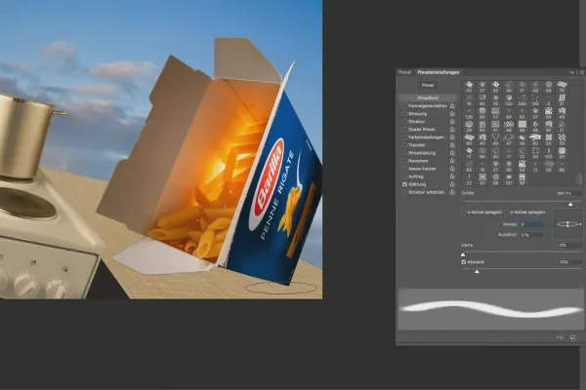Click lock icon next to Auftrag

[x=452, y=176]
